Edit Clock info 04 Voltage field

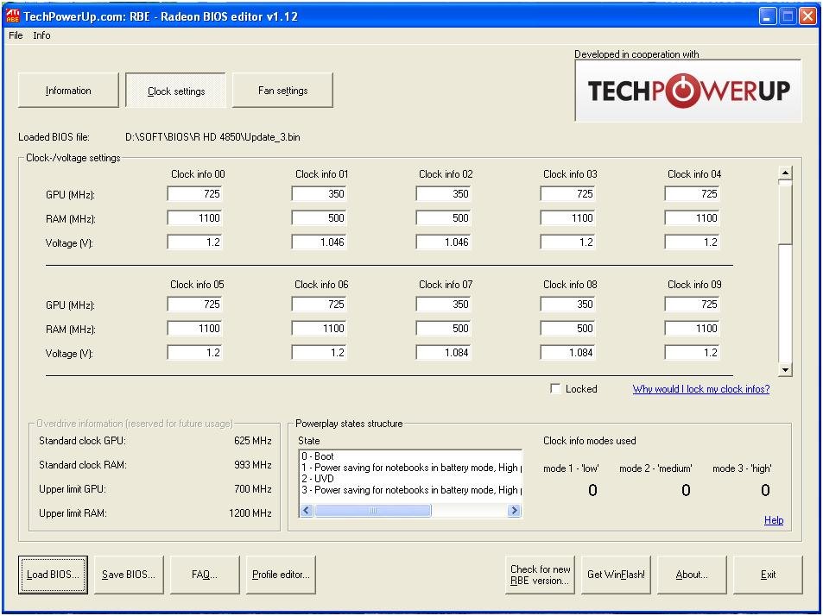pos(693,242)
